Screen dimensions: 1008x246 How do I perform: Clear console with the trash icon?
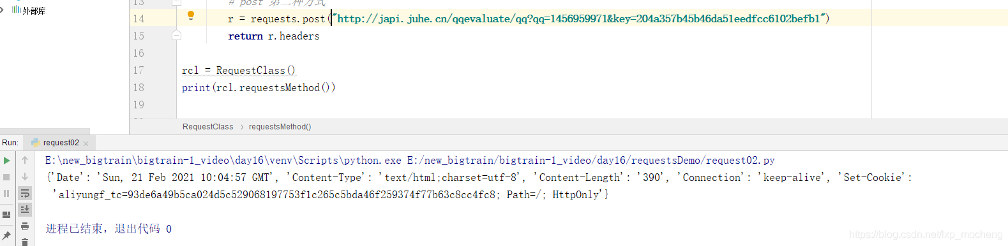tap(25, 242)
